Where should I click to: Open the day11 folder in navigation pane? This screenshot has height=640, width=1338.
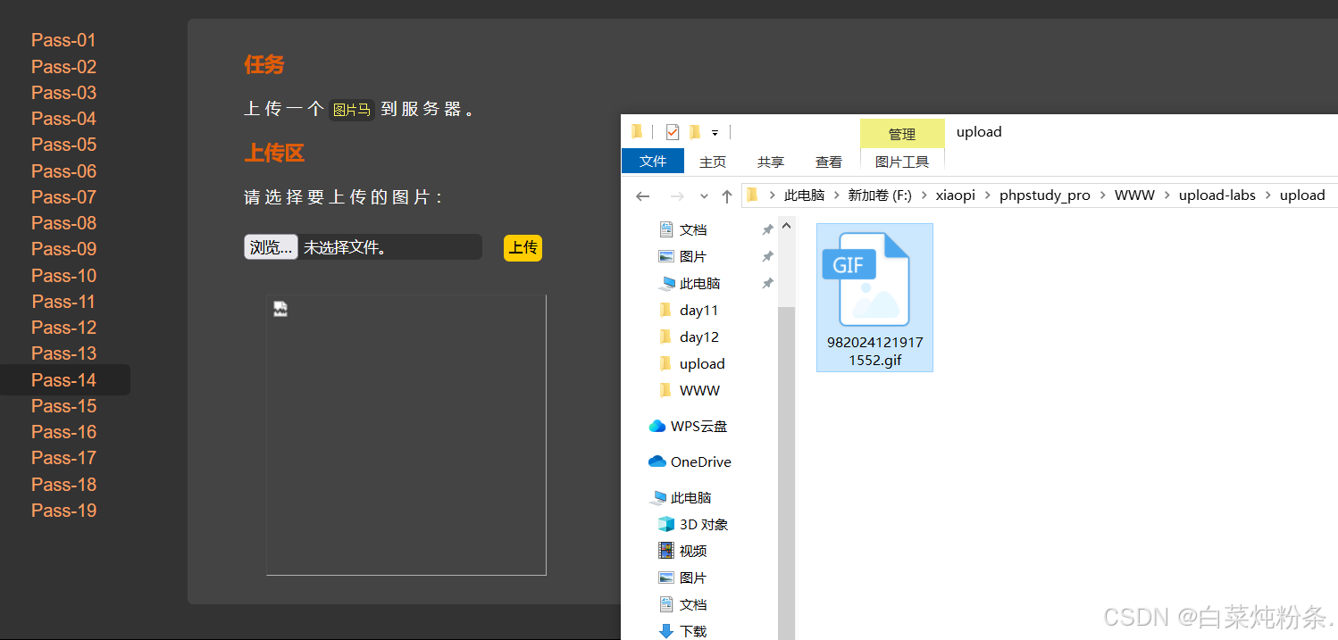698,310
